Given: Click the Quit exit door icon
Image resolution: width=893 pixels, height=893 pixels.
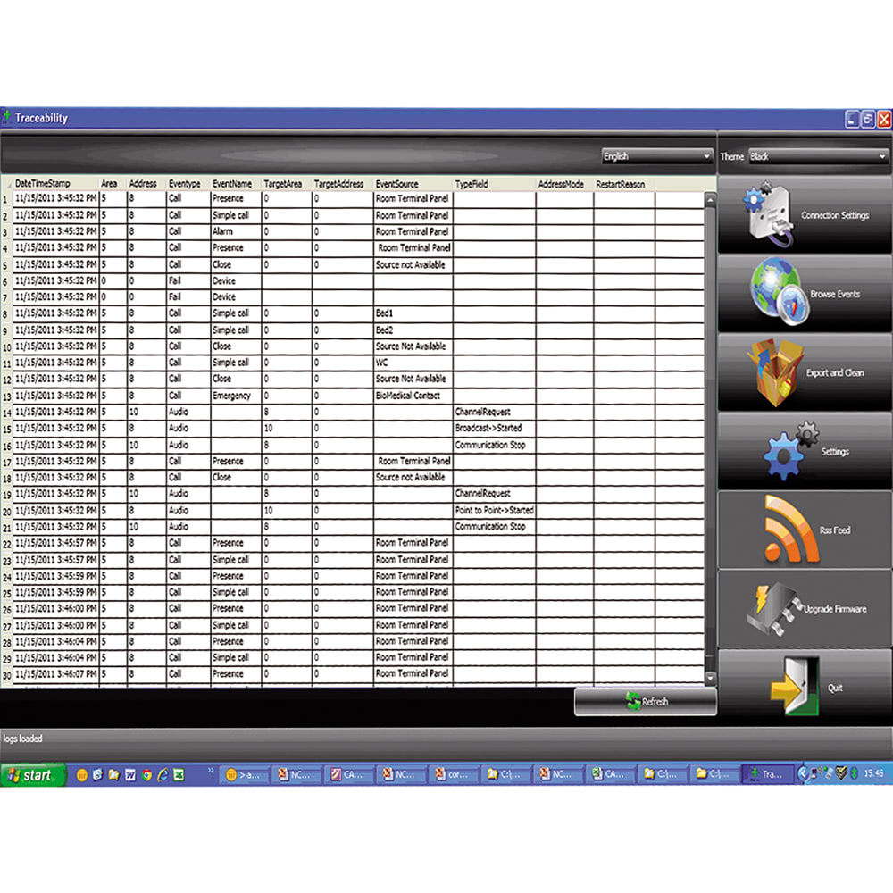Looking at the screenshot, I should (790, 688).
